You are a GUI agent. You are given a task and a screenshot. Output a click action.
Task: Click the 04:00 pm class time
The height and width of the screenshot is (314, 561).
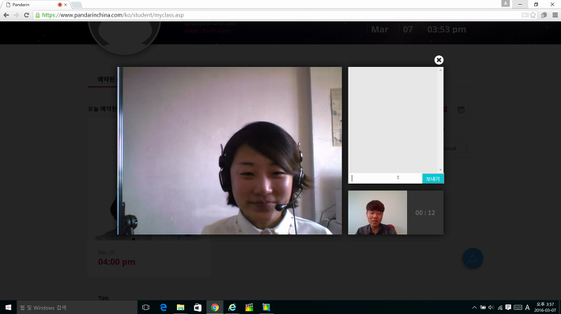[117, 262]
